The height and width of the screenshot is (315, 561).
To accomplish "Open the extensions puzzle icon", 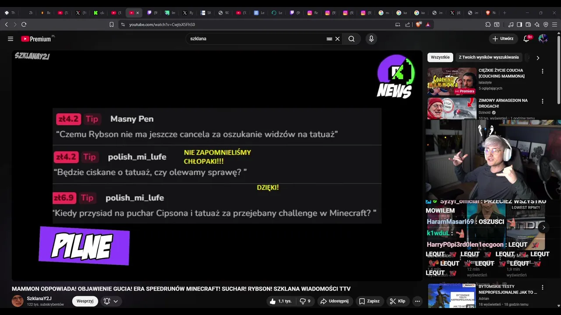I will [x=488, y=24].
